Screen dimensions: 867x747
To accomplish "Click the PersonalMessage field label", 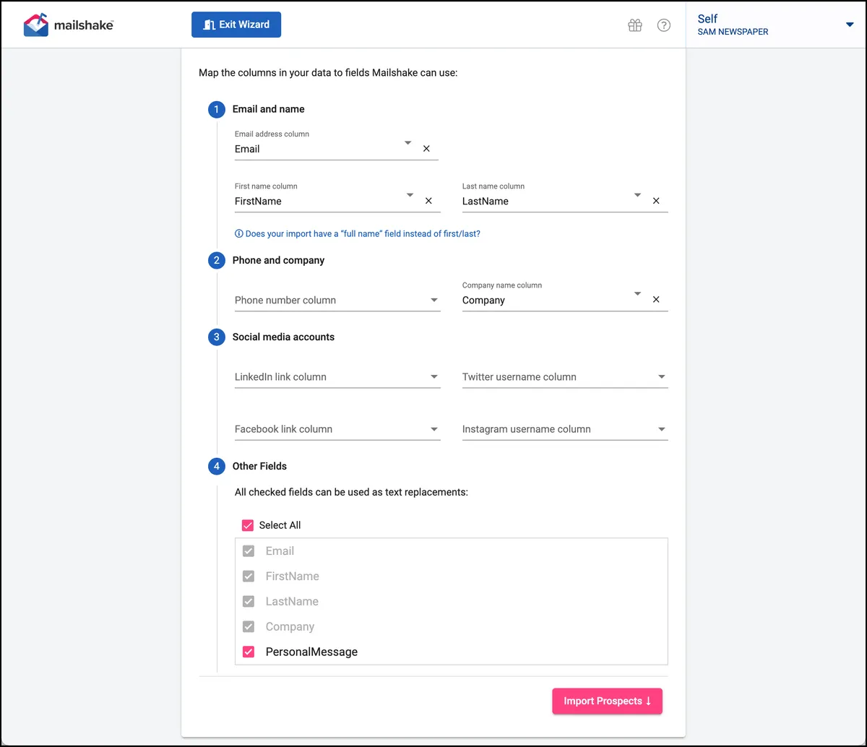I will click(x=311, y=652).
